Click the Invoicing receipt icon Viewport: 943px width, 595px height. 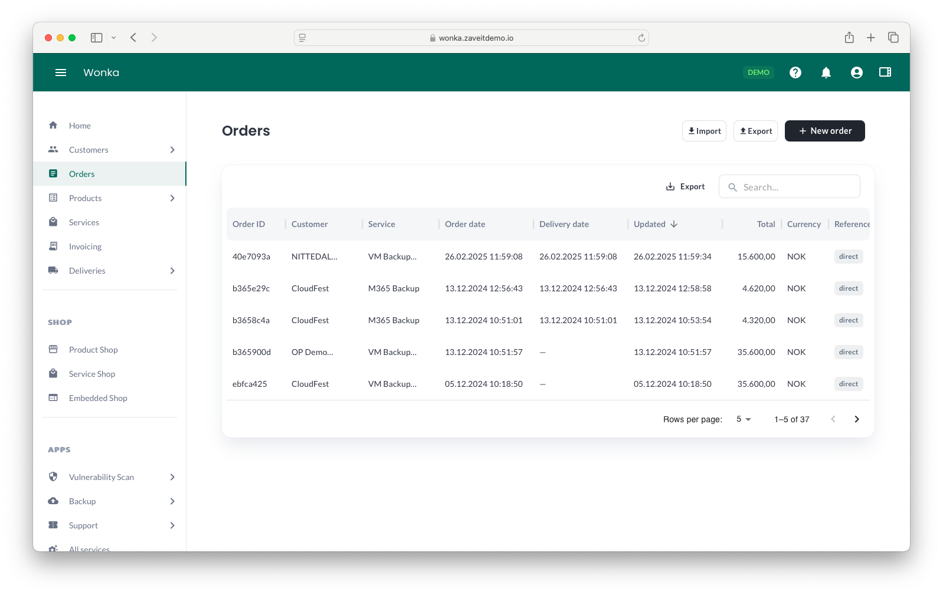click(x=53, y=246)
